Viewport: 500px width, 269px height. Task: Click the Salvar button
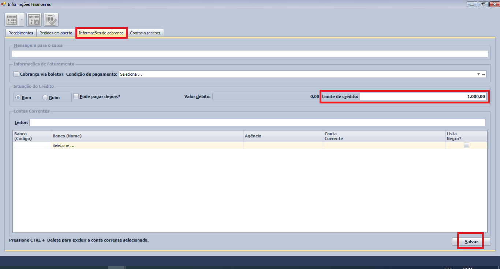click(x=471, y=242)
